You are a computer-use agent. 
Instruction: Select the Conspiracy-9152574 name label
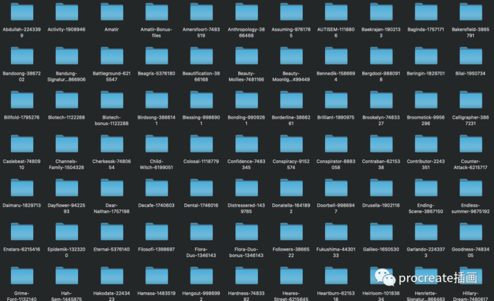291,165
